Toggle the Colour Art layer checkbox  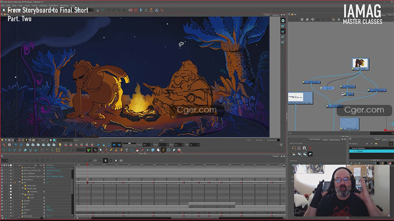tap(11, 195)
